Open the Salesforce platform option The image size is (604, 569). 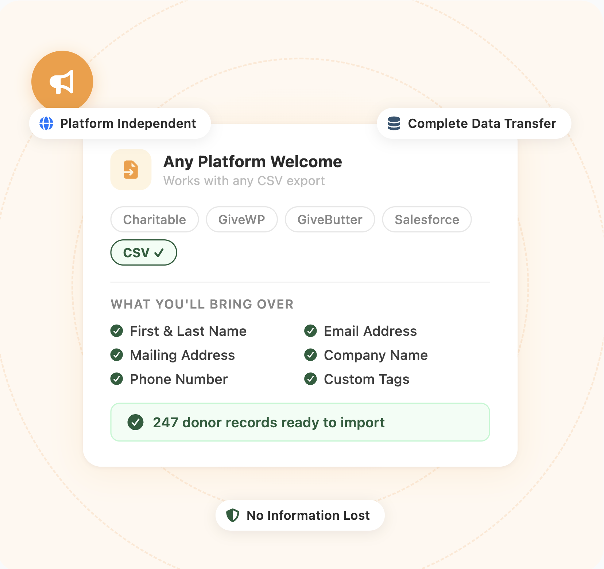pyautogui.click(x=427, y=219)
